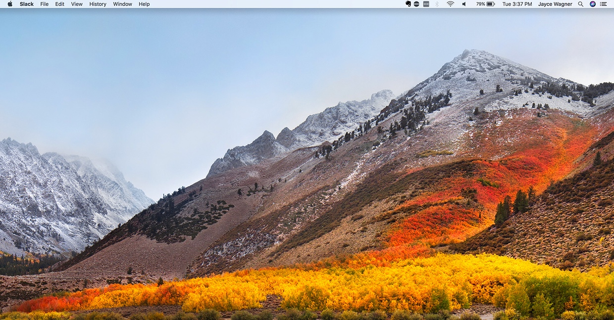The height and width of the screenshot is (320, 614).
Task: Open the Jayce Wagner user menu
Action: pos(555,4)
